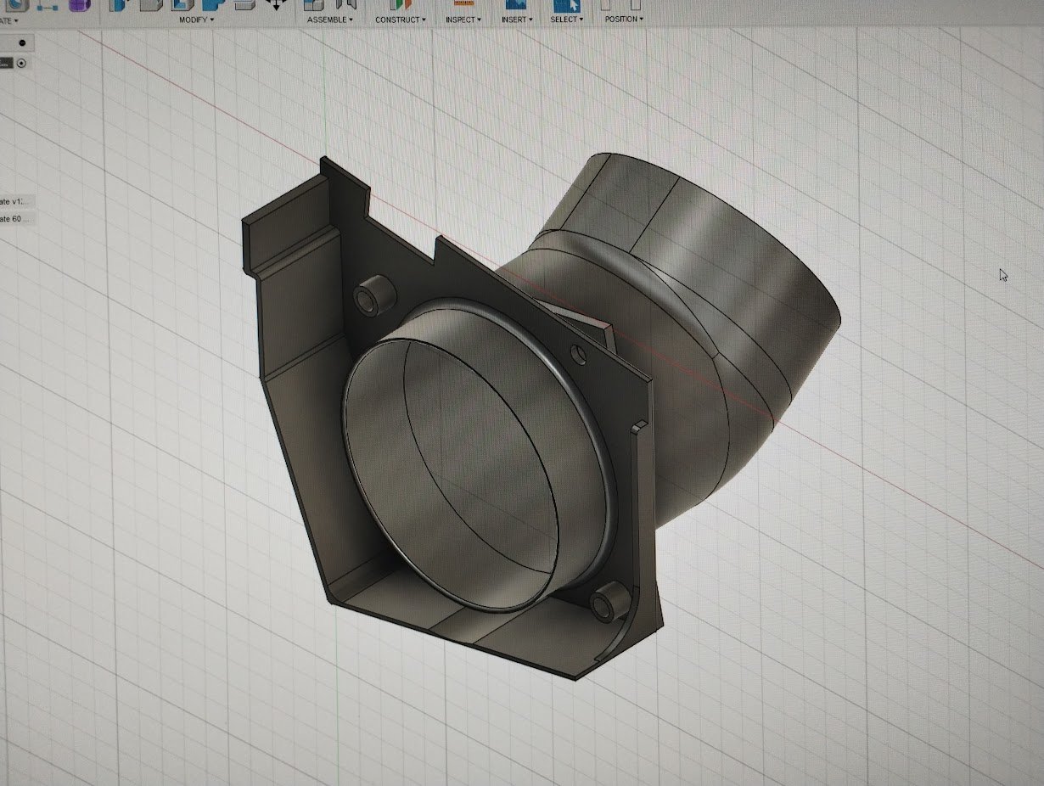The width and height of the screenshot is (1044, 786).
Task: Click the browser item ending 'ate 60 ...'
Action: [x=18, y=218]
